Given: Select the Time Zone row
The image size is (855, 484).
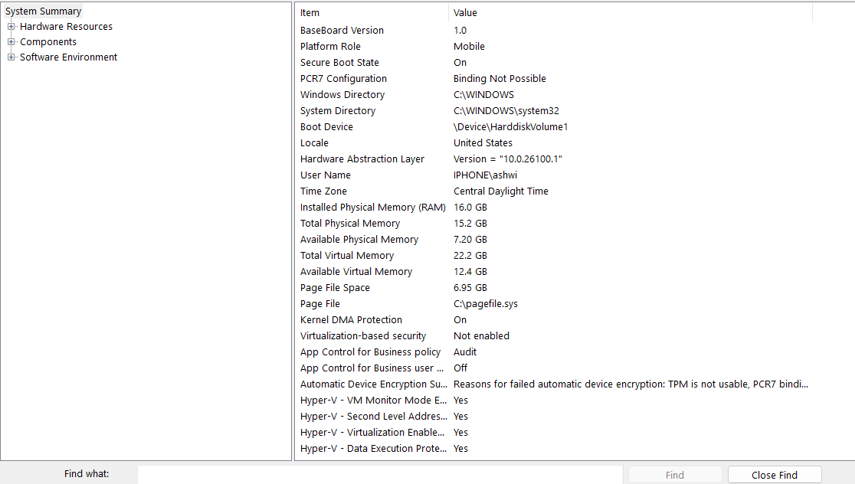Looking at the screenshot, I should click(x=554, y=191).
